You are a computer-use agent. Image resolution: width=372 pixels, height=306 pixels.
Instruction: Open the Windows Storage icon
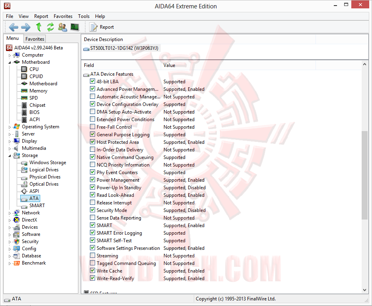point(24,163)
